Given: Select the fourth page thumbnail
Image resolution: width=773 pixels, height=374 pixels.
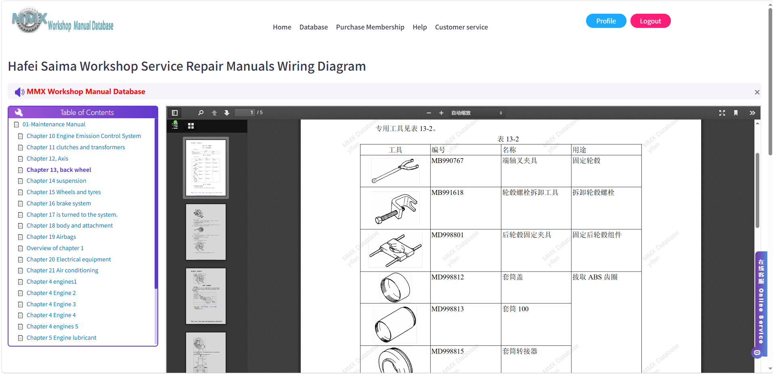Looking at the screenshot, I should pos(206,352).
